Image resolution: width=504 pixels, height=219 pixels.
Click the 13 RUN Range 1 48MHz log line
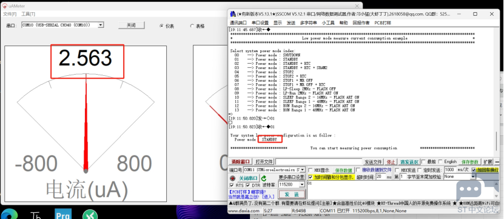pyautogui.click(x=295, y=110)
